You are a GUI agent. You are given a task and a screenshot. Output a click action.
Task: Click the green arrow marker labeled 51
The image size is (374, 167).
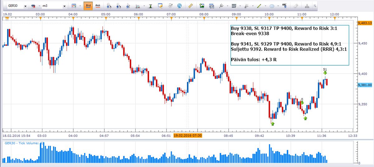(x=325, y=73)
